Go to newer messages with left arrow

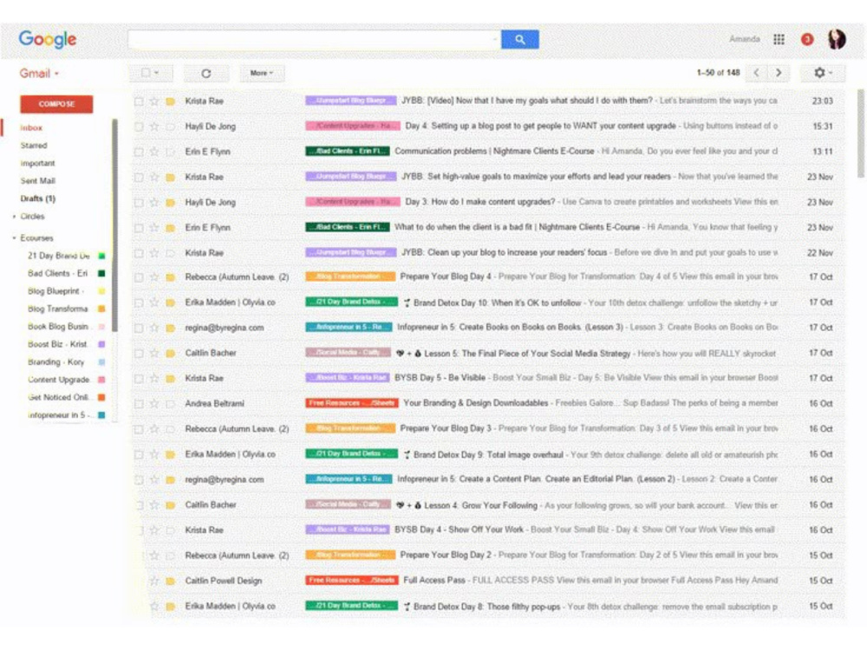click(756, 73)
